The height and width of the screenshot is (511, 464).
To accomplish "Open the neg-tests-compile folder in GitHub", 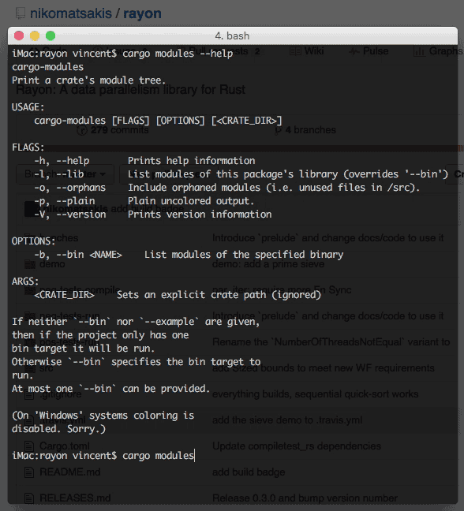I will click(80, 289).
